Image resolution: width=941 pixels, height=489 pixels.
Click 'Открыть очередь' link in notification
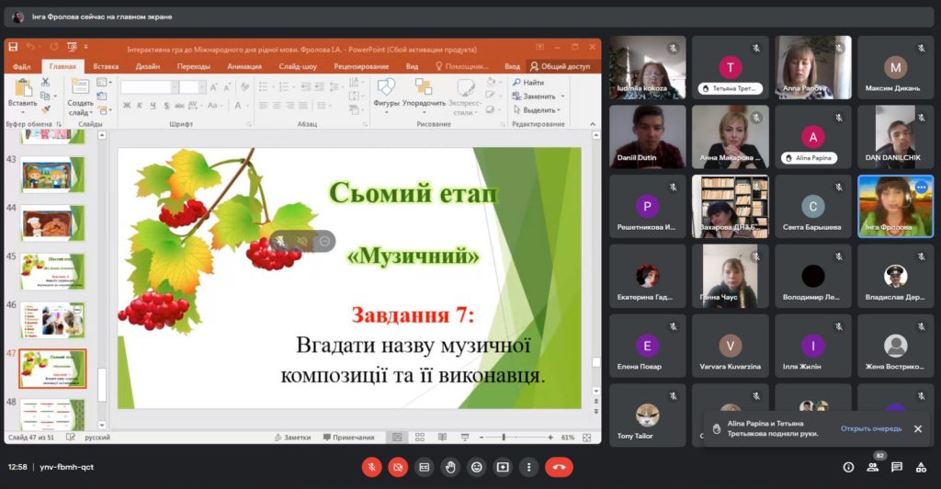[870, 428]
